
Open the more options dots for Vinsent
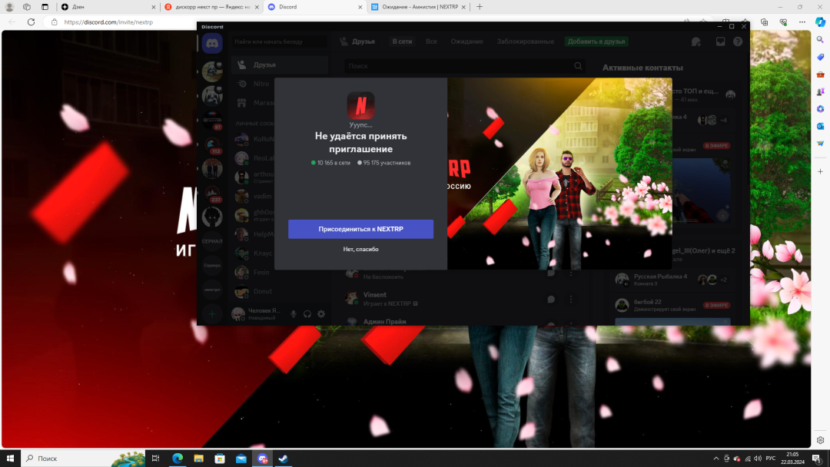click(571, 300)
